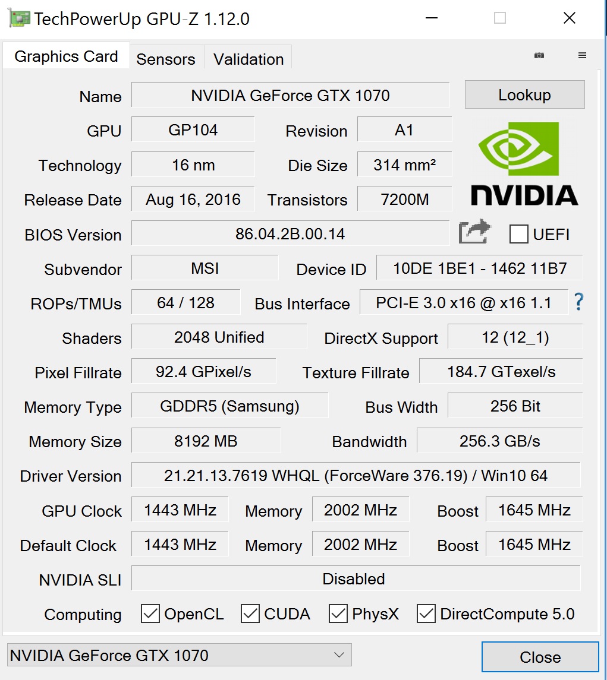
Task: Click the Texture Fillrate field 184.7 GTexel/s
Action: tap(501, 371)
